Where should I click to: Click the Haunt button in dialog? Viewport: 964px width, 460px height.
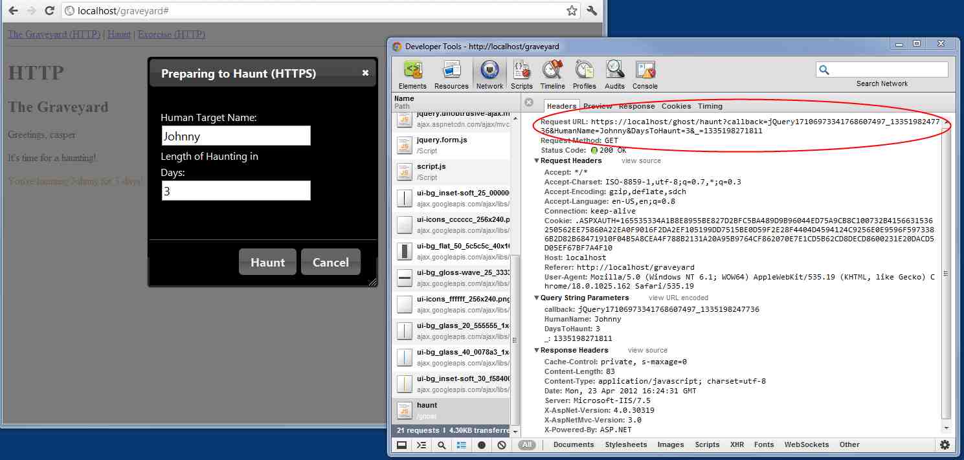pos(267,262)
